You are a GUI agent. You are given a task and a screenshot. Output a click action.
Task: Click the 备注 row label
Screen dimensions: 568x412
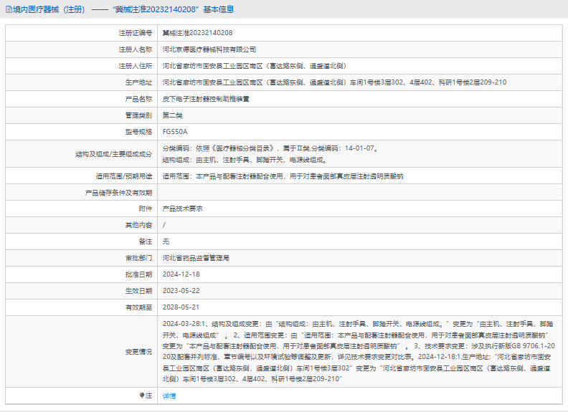[x=146, y=241]
